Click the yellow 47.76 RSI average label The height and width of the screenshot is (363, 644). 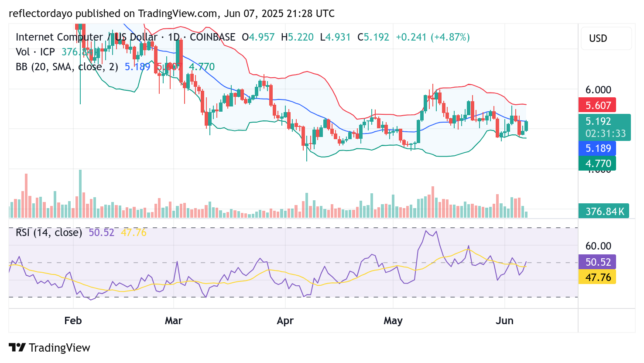tap(597, 277)
